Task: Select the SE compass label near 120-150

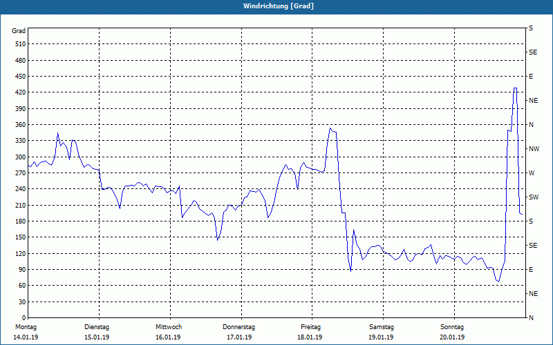Action: pos(533,246)
